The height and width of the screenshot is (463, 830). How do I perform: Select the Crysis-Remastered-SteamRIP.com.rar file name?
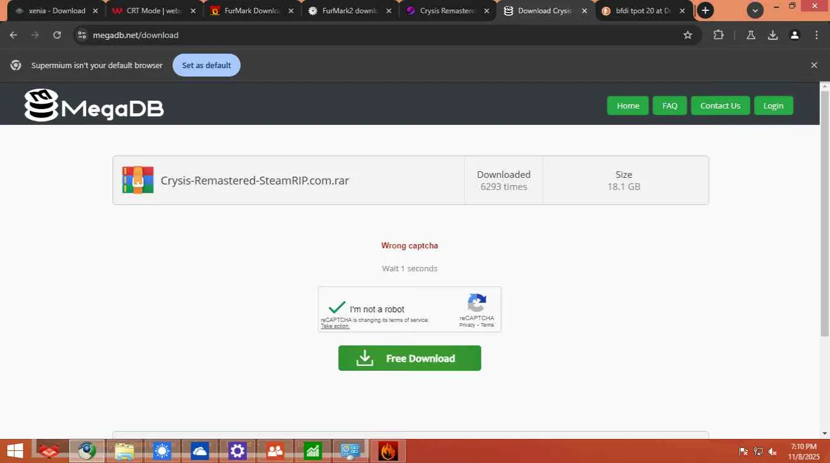[255, 180]
